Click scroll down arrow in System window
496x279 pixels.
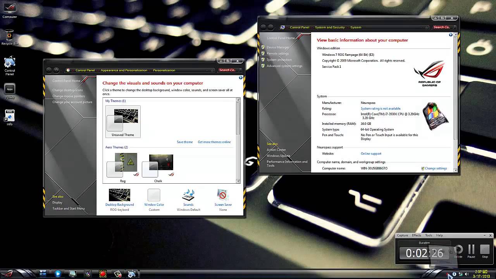pos(455,170)
